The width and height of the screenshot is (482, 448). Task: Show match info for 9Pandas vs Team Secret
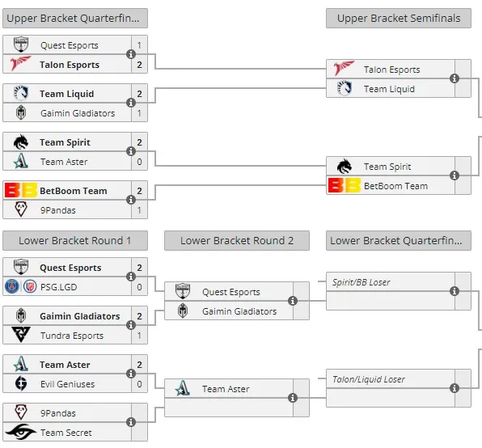[131, 422]
